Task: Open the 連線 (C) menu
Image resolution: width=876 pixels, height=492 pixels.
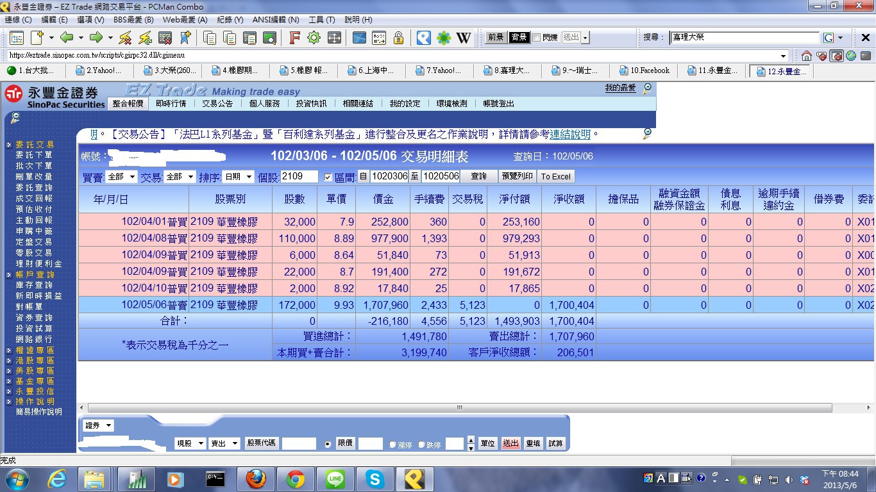Action: click(18, 20)
